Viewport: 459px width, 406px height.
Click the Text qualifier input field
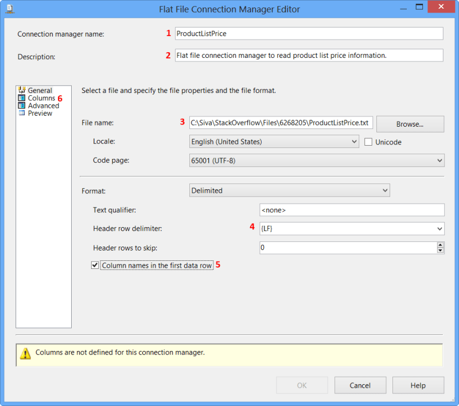tap(352, 209)
